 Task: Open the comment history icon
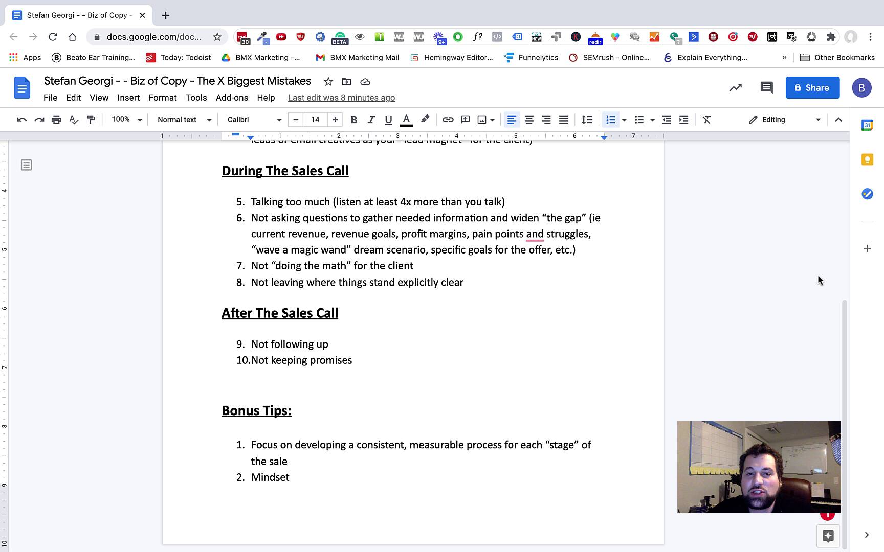[x=766, y=87]
